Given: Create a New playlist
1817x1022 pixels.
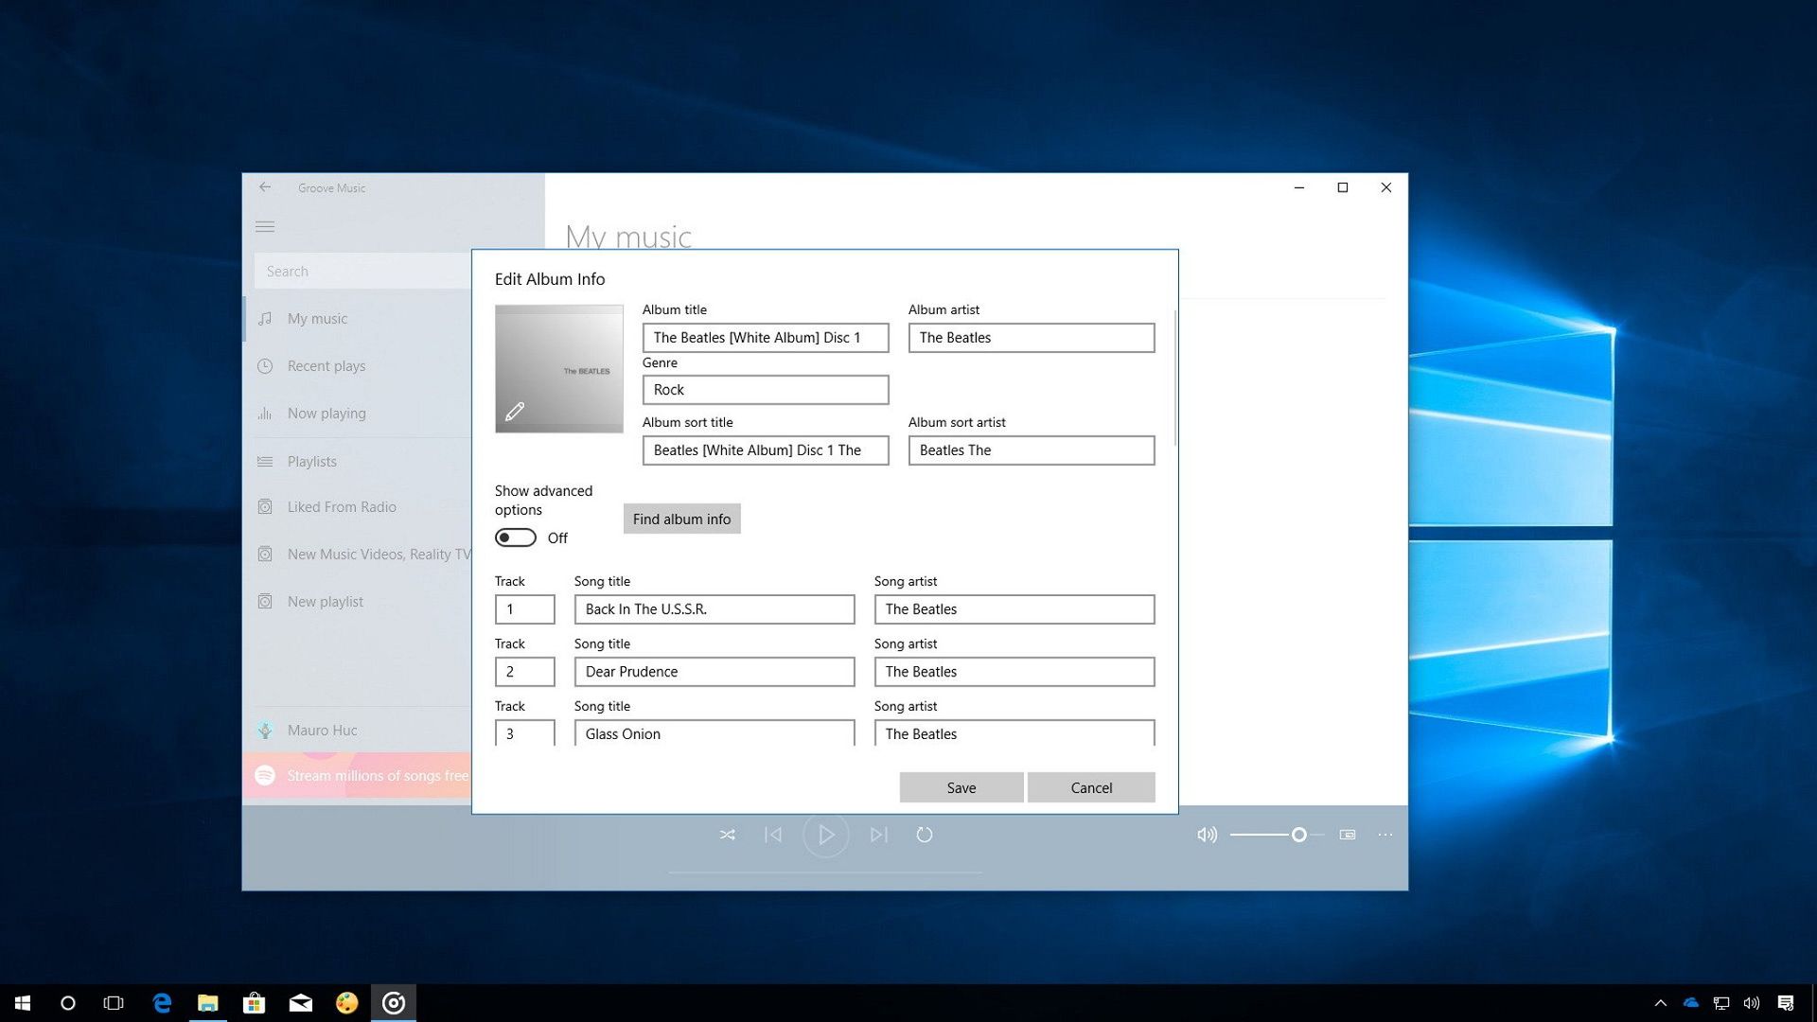Looking at the screenshot, I should tap(325, 601).
